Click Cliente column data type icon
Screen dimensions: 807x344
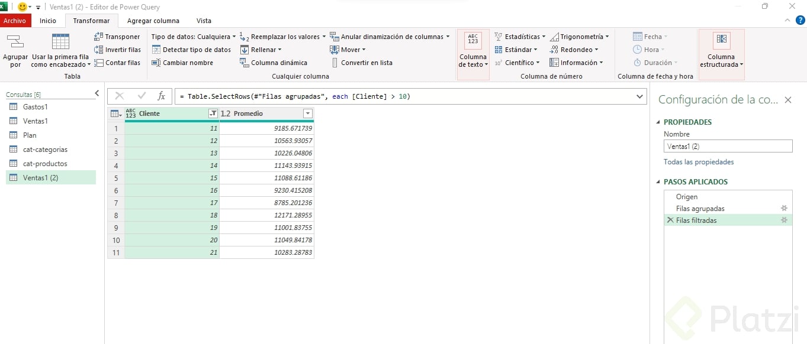click(x=131, y=113)
